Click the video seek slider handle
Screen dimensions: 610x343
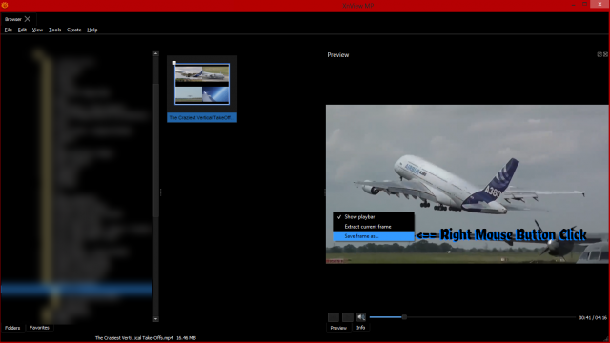pos(404,317)
